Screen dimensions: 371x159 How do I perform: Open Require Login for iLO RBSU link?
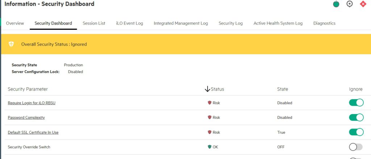point(32,103)
